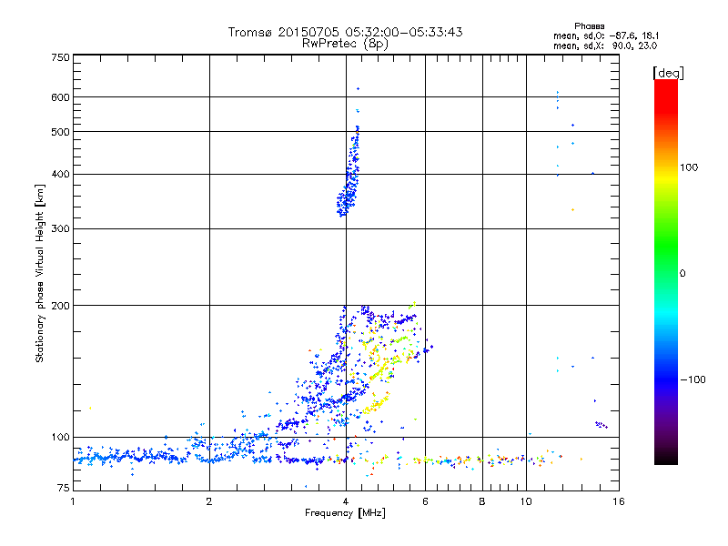Click the 'Frequency [MHz]' axis title
This screenshot has width=728, height=546.
click(x=345, y=513)
